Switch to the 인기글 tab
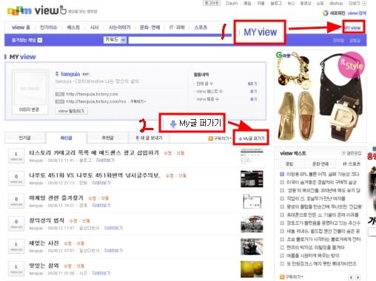 coord(25,138)
